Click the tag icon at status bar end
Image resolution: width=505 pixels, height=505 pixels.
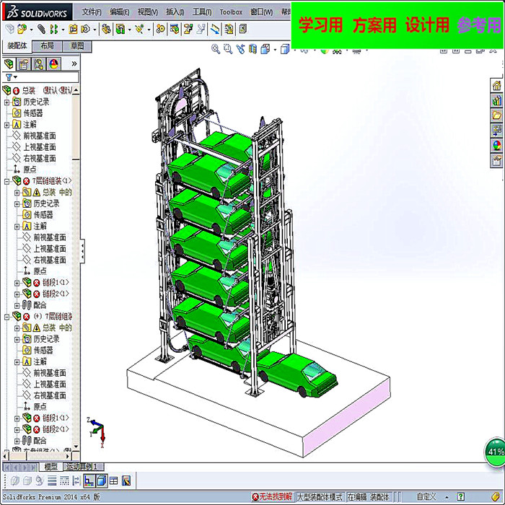pyautogui.click(x=496, y=497)
